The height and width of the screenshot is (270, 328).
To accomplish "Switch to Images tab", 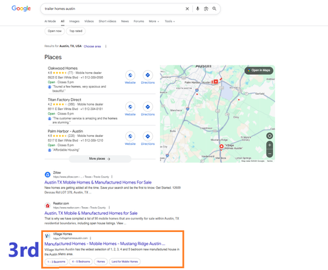I will tap(74, 21).
